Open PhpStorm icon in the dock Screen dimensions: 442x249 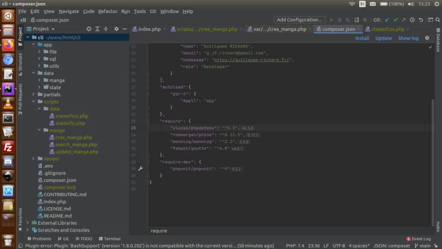pyautogui.click(x=8, y=89)
